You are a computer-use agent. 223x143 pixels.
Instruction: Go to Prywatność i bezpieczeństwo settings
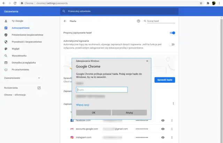click(26, 42)
